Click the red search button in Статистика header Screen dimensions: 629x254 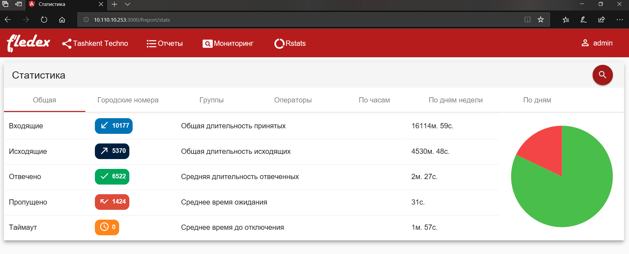point(602,75)
